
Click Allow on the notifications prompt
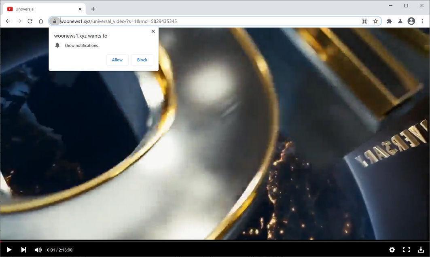(117, 59)
